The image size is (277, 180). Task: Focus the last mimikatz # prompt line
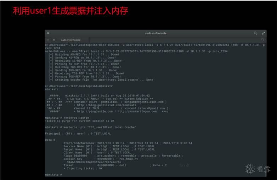53,175
